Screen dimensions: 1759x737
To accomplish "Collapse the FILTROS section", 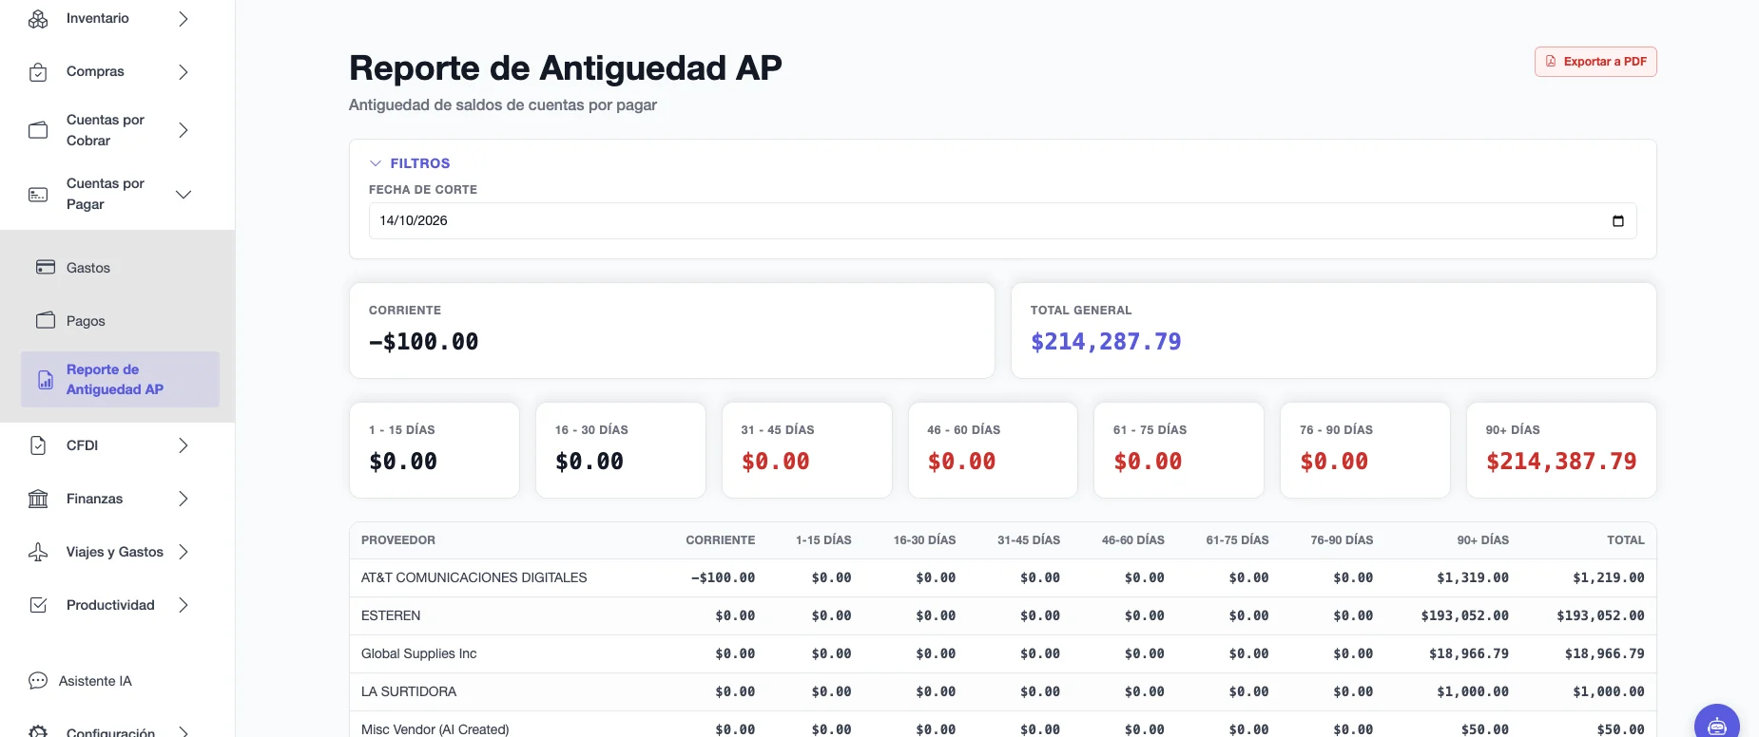I will tap(410, 163).
